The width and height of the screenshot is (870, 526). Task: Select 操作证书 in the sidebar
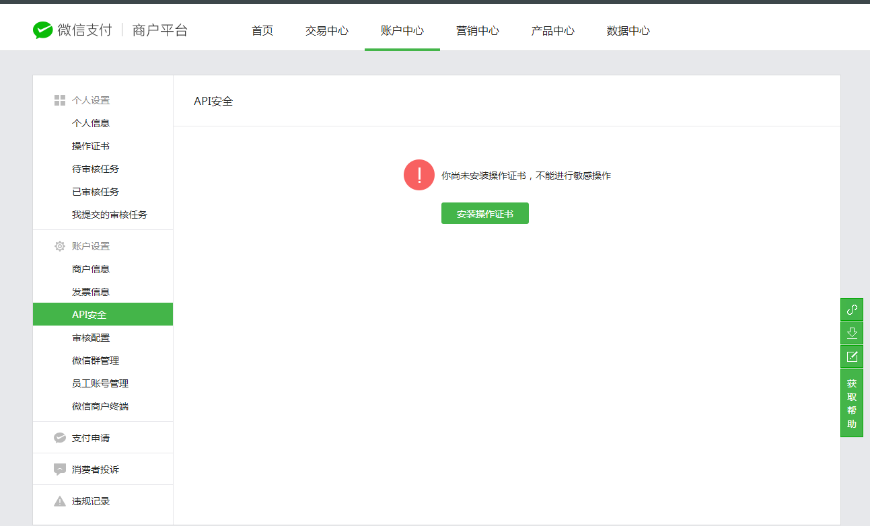point(91,146)
